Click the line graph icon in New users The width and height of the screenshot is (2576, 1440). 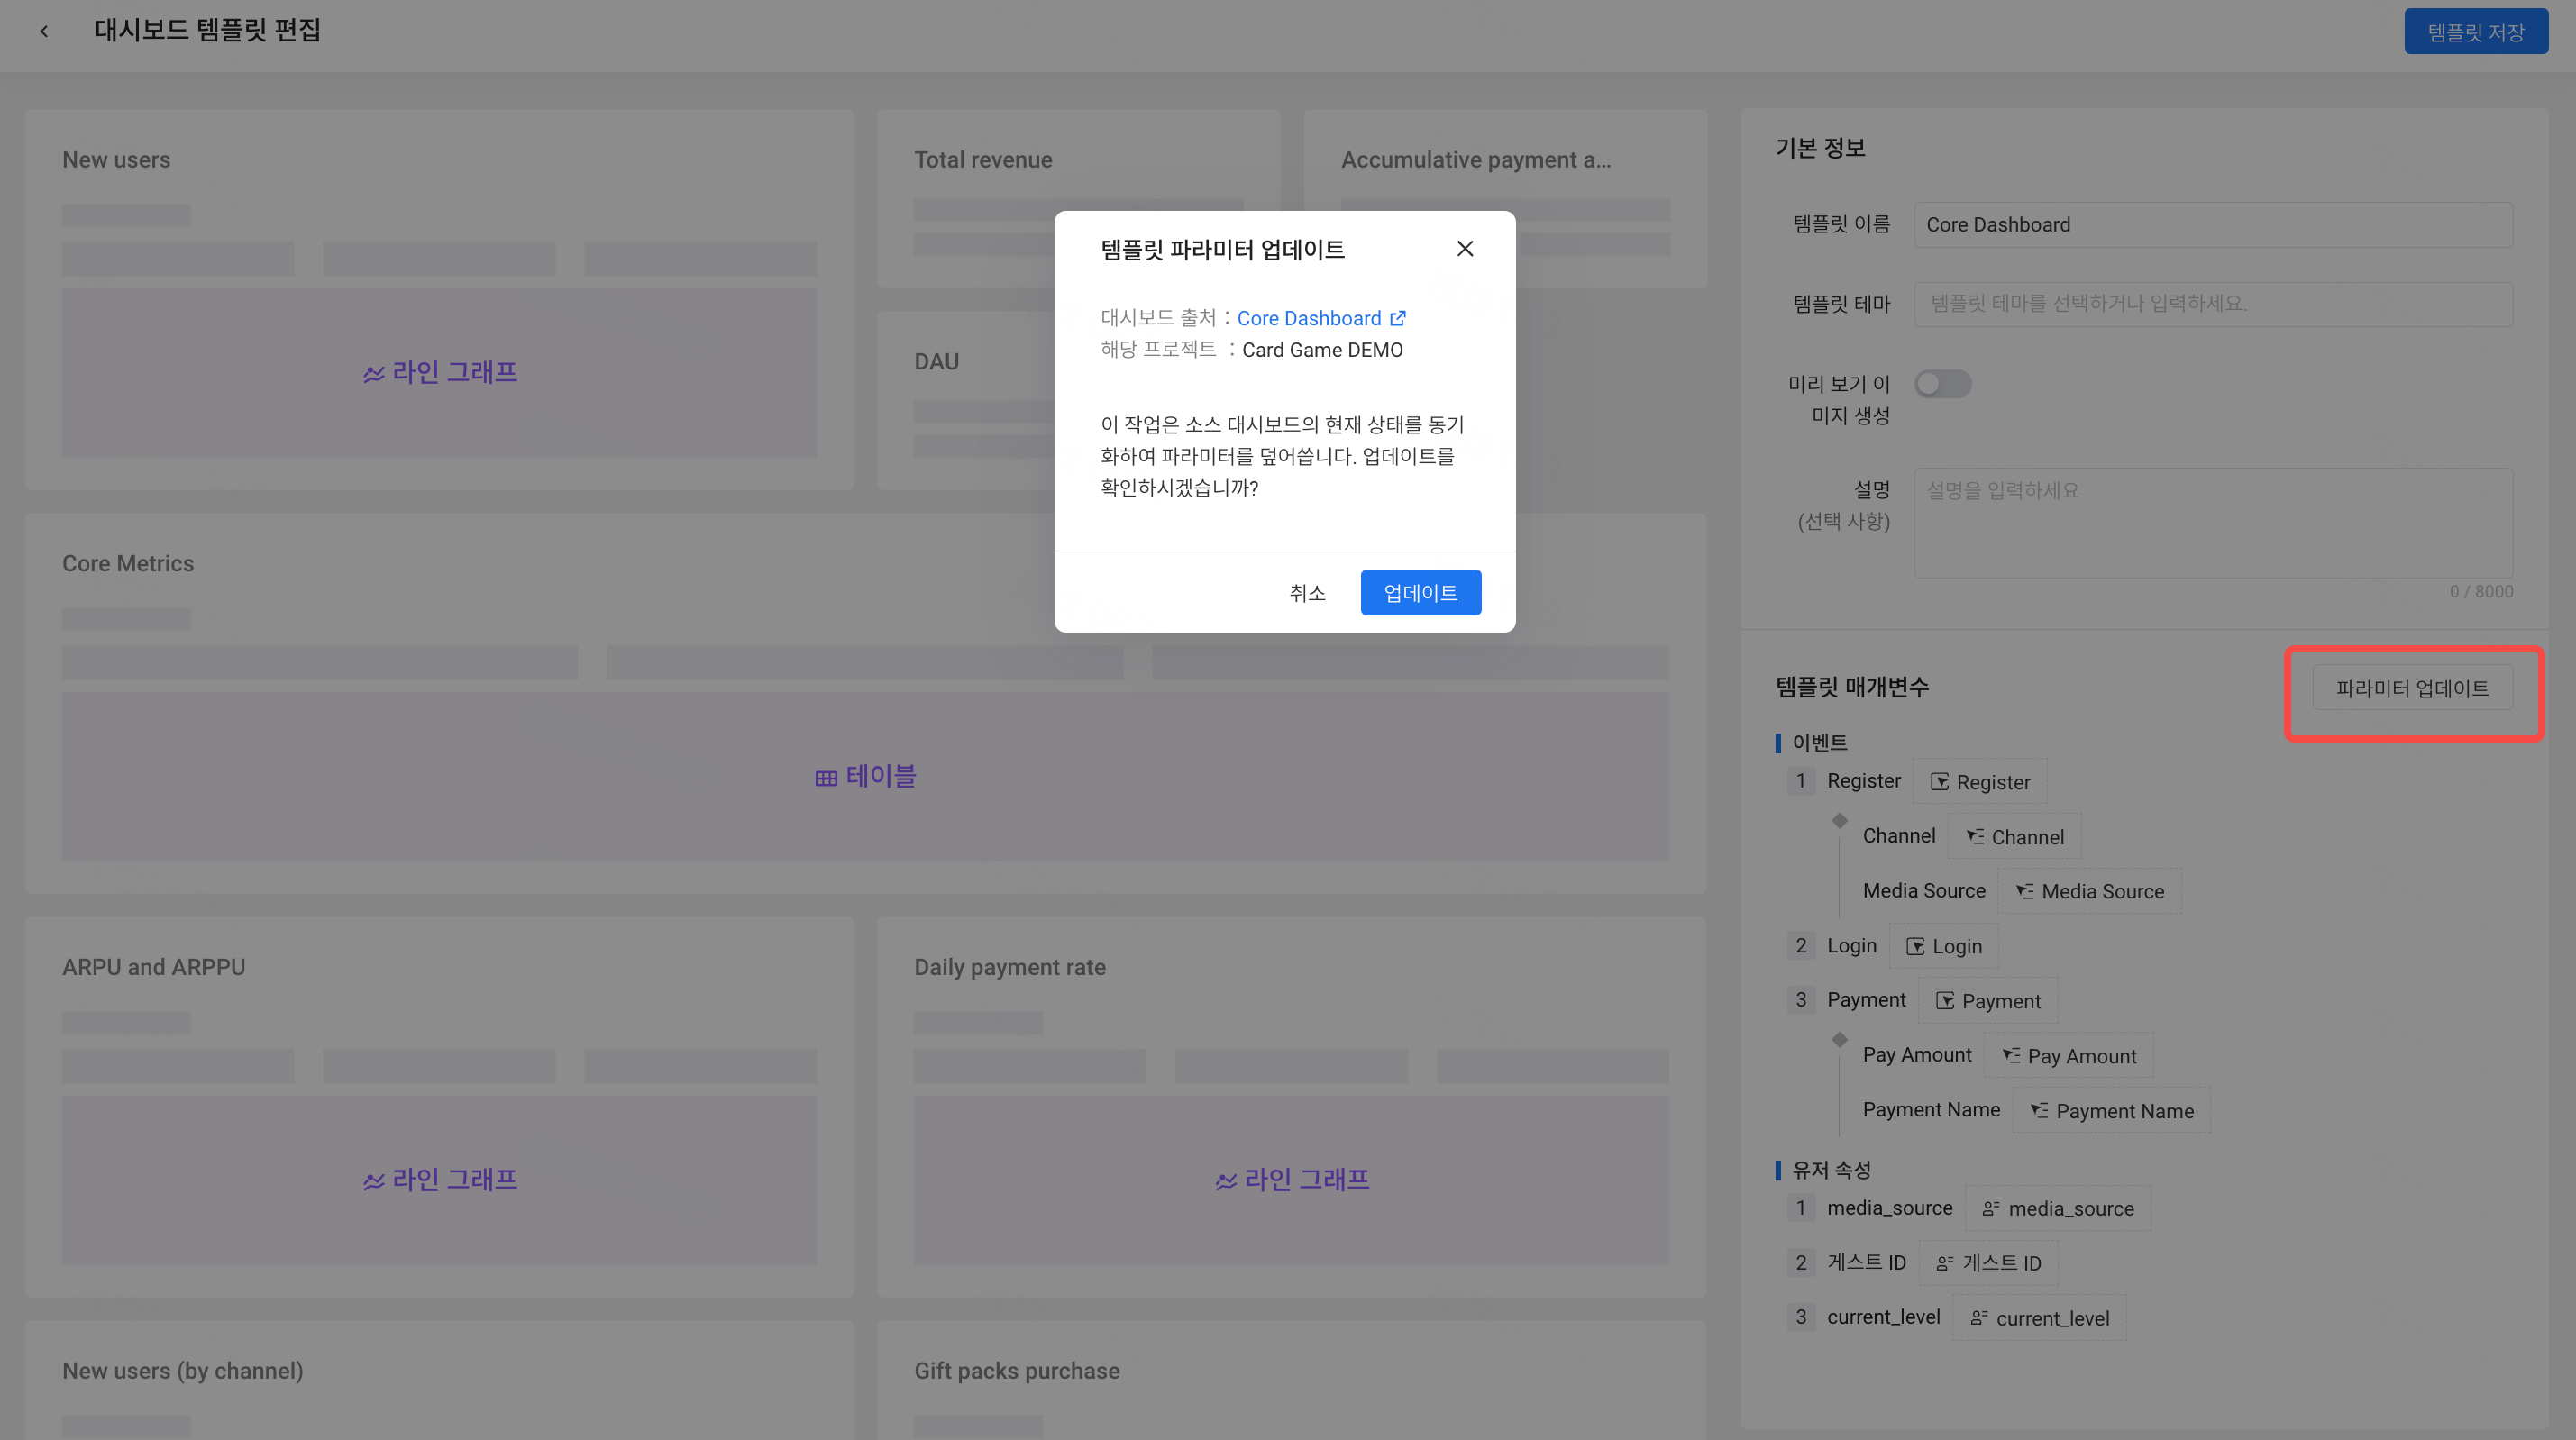click(374, 373)
